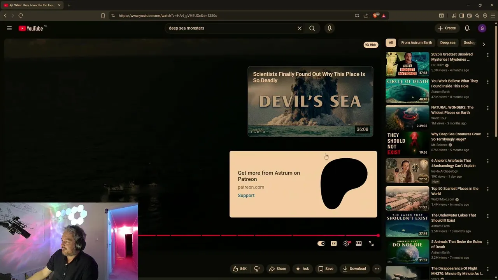Screen dimensions: 498x280
Task: Open the Circle of Death video thumbnail
Action: tap(407, 91)
